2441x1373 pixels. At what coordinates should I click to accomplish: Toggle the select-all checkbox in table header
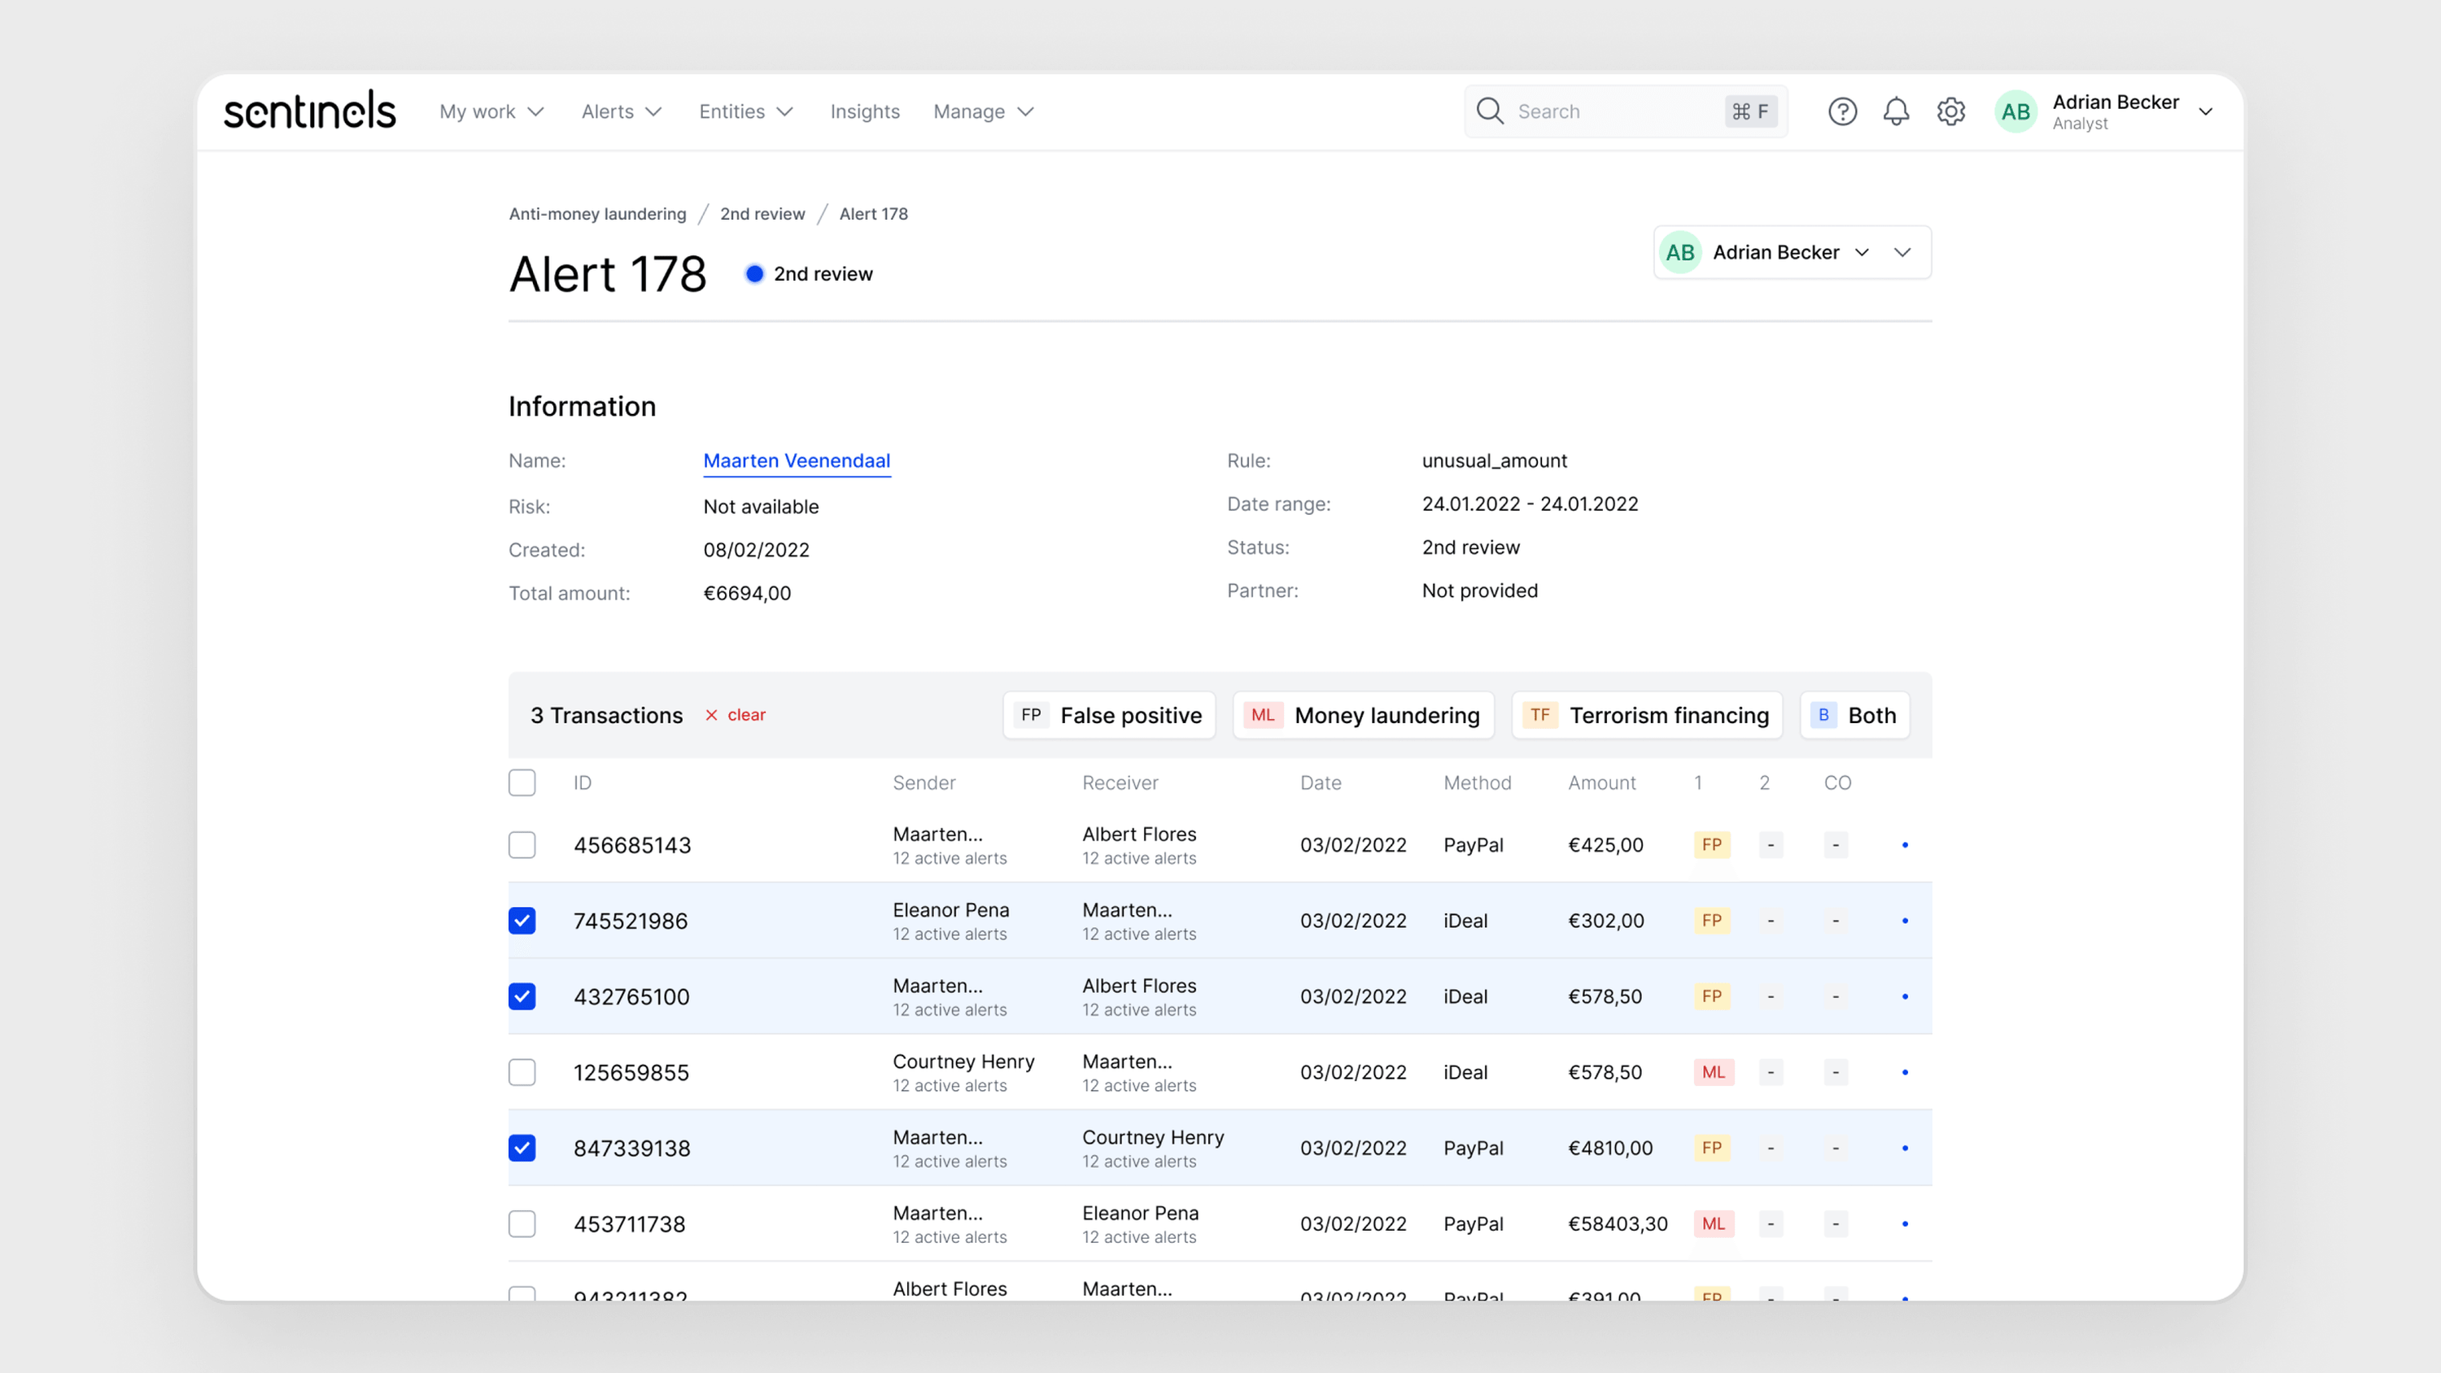pyautogui.click(x=522, y=782)
